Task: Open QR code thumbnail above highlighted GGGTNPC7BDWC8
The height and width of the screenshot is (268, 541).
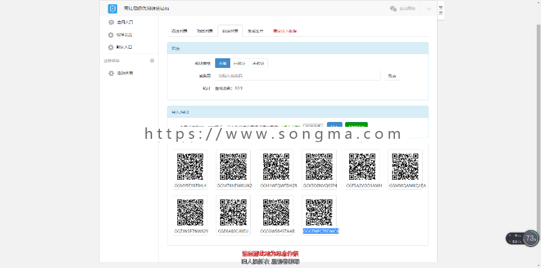Action: point(319,213)
